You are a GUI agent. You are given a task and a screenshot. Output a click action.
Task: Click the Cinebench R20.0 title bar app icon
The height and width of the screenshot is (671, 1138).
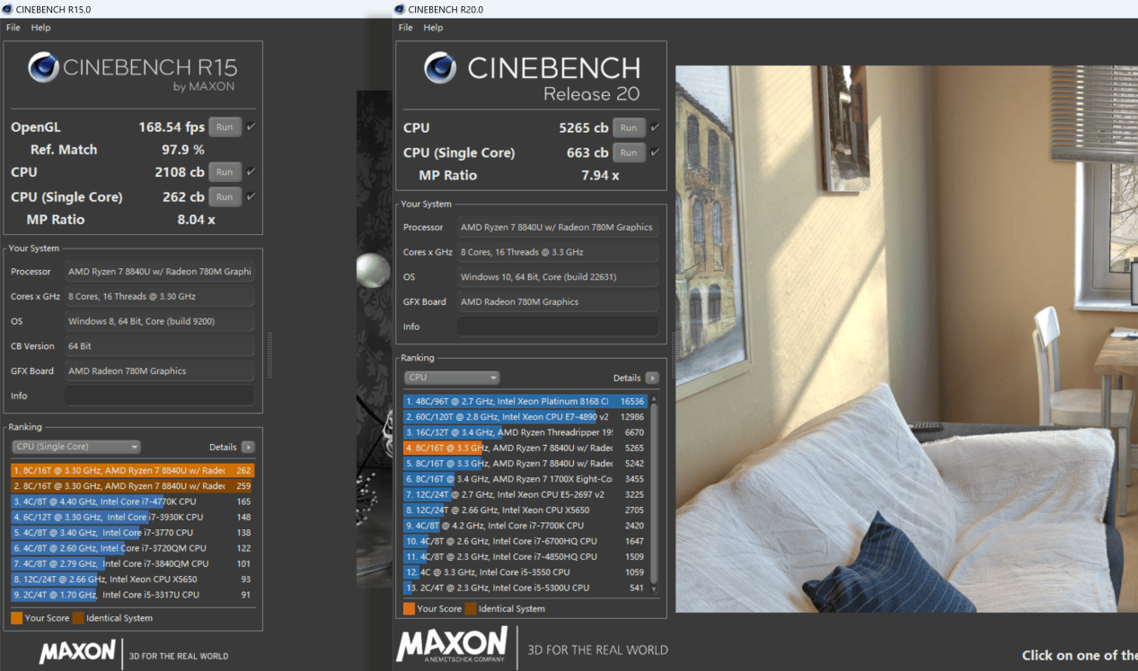click(399, 9)
